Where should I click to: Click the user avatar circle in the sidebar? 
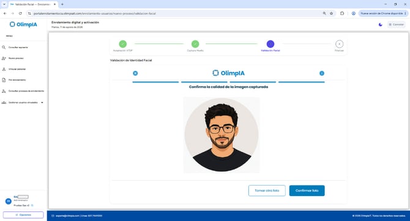(x=9, y=201)
